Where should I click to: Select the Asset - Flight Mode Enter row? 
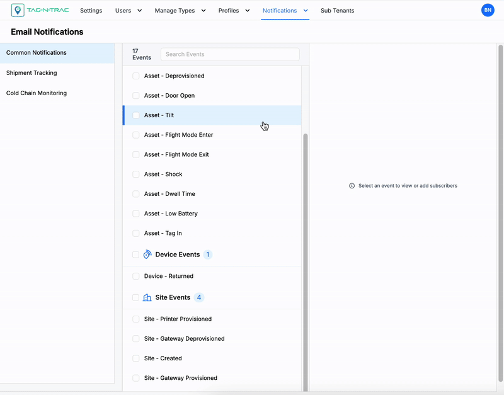[212, 135]
